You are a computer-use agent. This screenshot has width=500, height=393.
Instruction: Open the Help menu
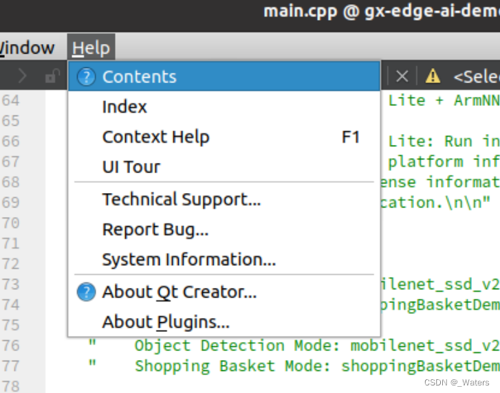coord(91,48)
